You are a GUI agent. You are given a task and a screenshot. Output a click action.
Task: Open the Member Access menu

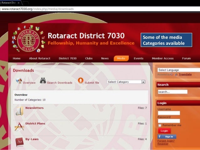tap(163, 58)
